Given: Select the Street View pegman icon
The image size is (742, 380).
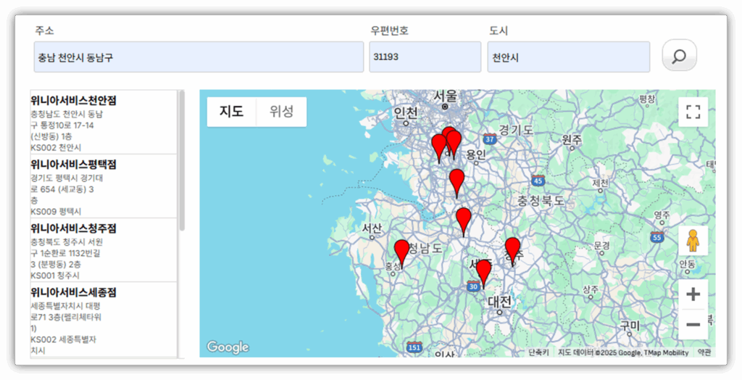Looking at the screenshot, I should [x=693, y=240].
